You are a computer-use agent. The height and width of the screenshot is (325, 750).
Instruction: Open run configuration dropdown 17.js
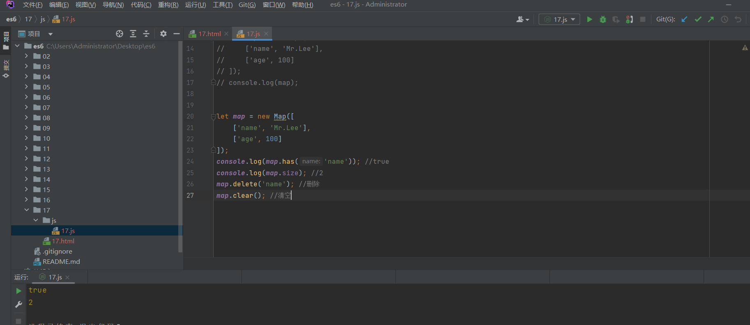click(559, 19)
